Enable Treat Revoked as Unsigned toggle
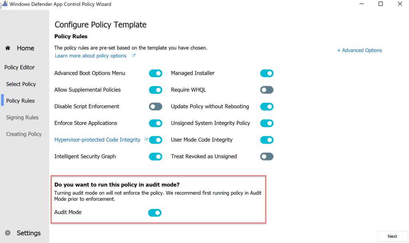Screen dimensions: 409x243 [266, 156]
